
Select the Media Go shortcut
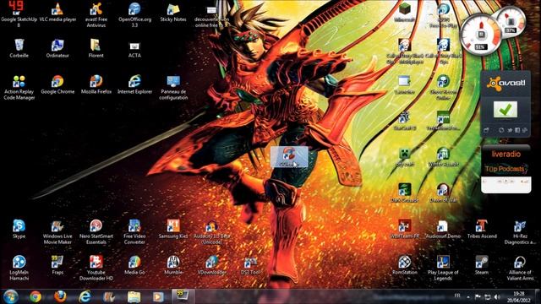coord(134,265)
